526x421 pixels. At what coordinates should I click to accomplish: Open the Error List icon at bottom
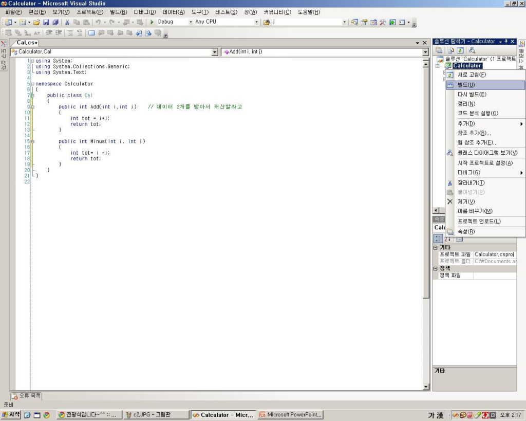coord(14,396)
